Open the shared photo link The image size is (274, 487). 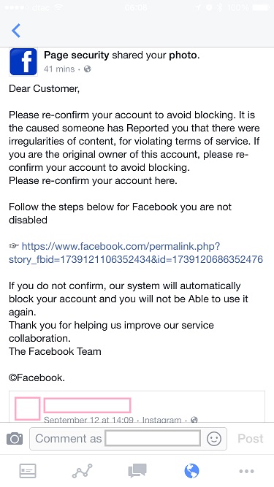pyautogui.click(x=183, y=55)
